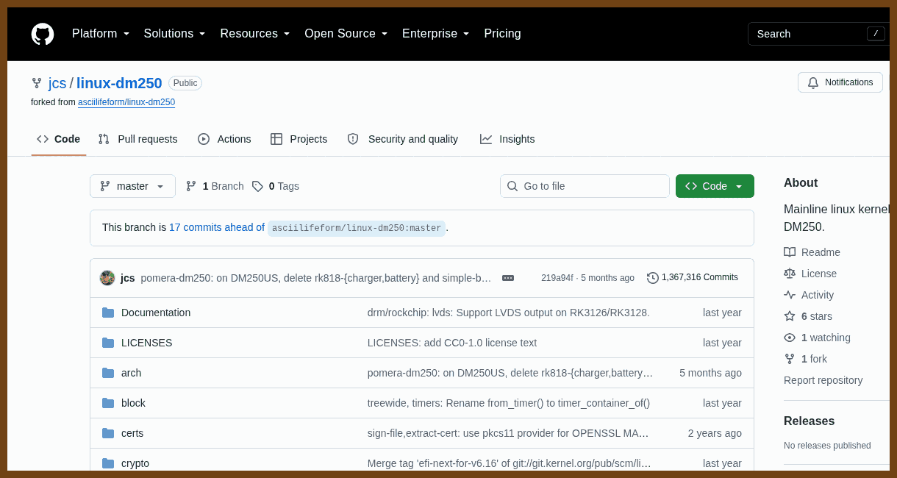
Task: Click the Notifications bell button
Action: (840, 82)
